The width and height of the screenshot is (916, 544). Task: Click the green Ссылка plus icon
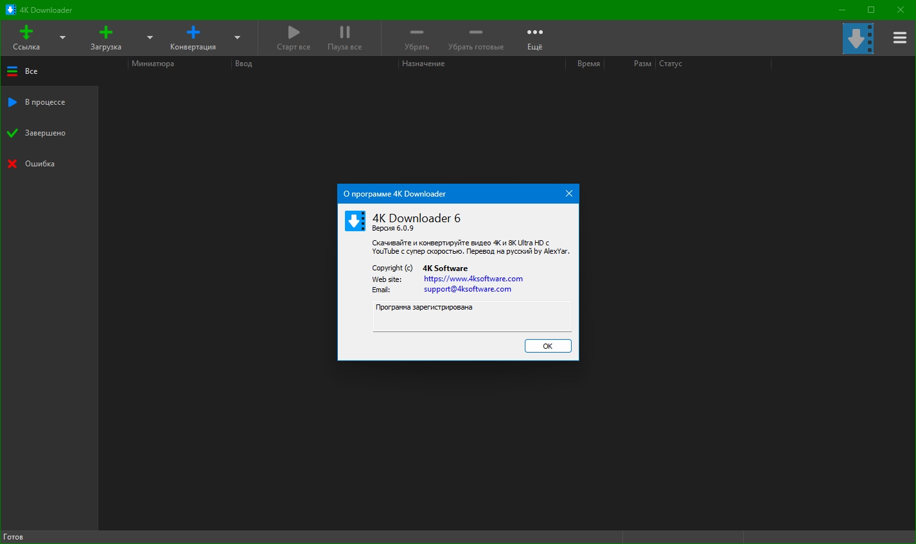[x=26, y=33]
